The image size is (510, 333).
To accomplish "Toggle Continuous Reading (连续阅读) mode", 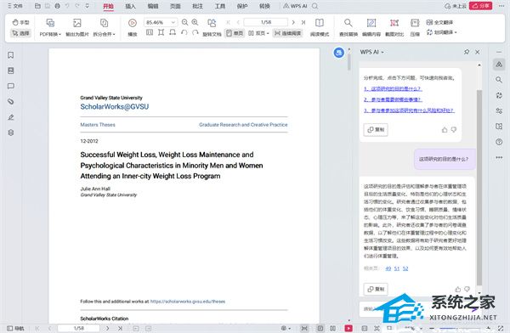I will point(288,33).
